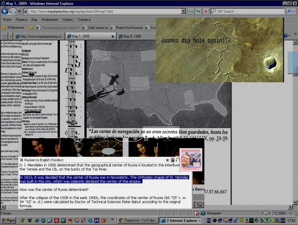This screenshot has height=225, width=298.
Task: Click the blue M icon in Quick Launch
Action: [x=97, y=221]
